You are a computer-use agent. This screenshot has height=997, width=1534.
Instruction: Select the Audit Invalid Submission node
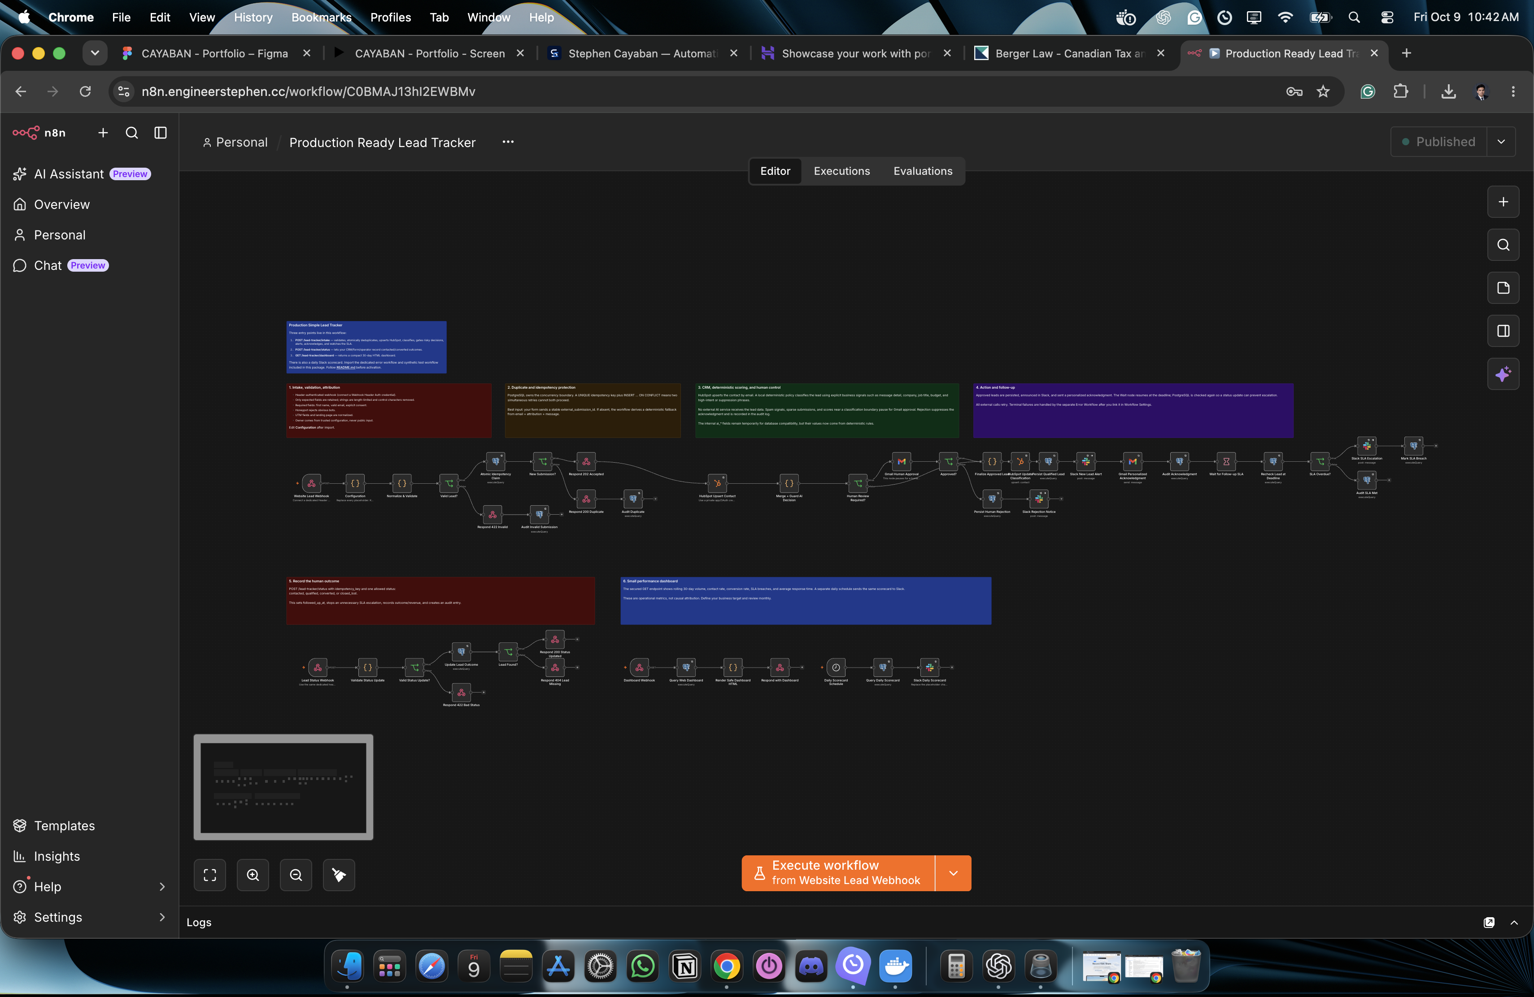[540, 514]
